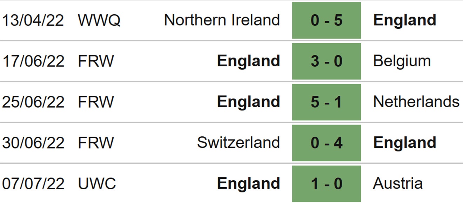Image resolution: width=463 pixels, height=203 pixels.
Task: Open the Switzerland team link
Action: pos(239,142)
